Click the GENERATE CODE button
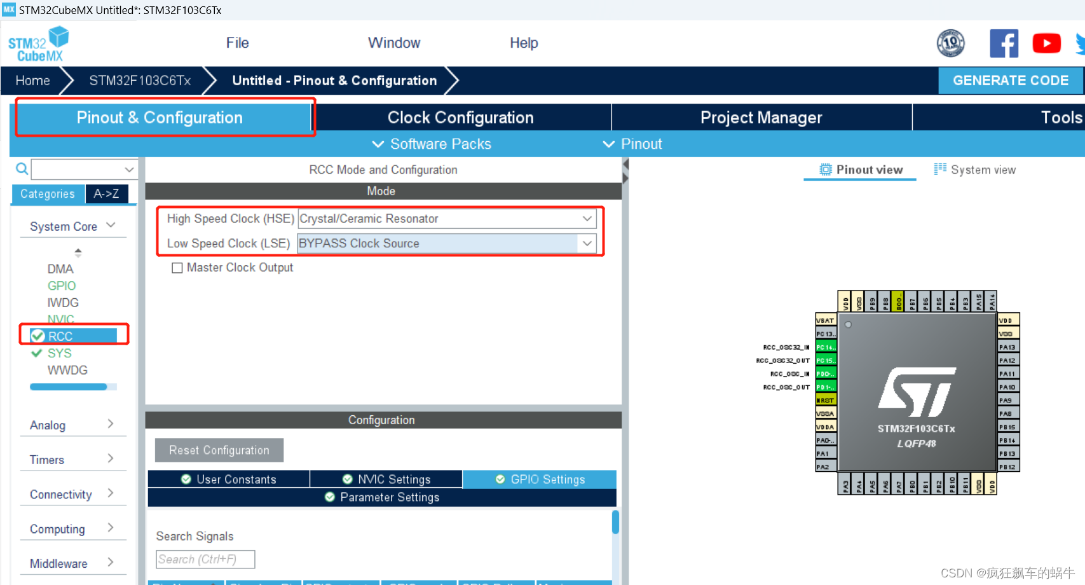Viewport: 1085px width, 585px height. point(1011,81)
